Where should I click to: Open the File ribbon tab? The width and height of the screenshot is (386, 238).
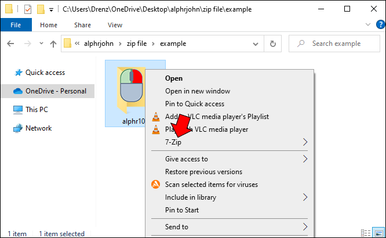pyautogui.click(x=16, y=25)
